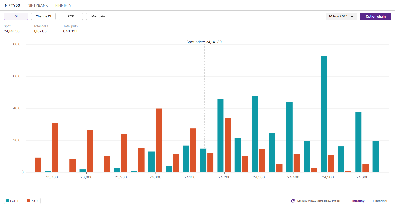Click the 24,600 strike axis label
Image resolution: width=395 pixels, height=205 pixels.
pyautogui.click(x=362, y=177)
